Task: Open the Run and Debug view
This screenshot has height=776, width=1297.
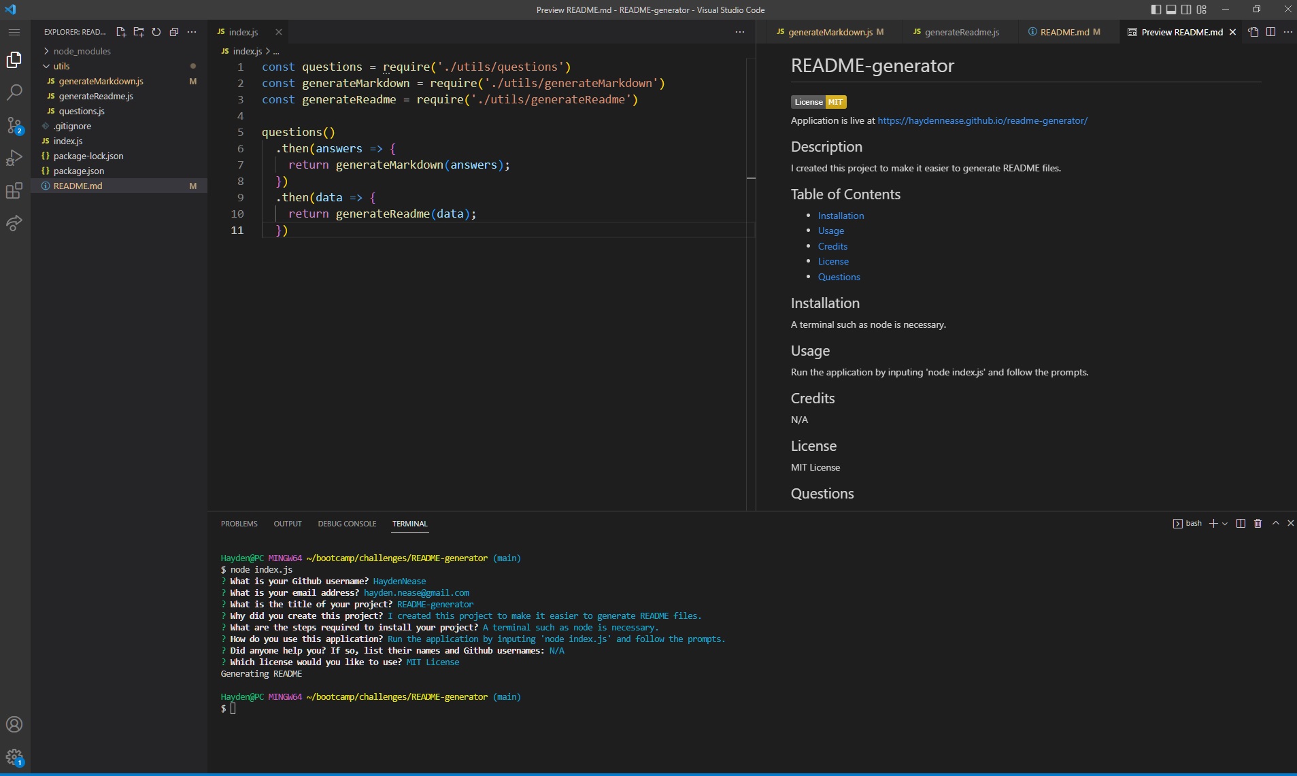Action: pos(14,158)
